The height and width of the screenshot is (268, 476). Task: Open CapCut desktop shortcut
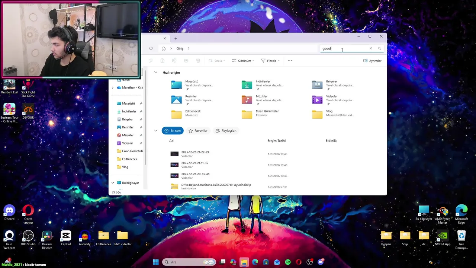[66, 238]
